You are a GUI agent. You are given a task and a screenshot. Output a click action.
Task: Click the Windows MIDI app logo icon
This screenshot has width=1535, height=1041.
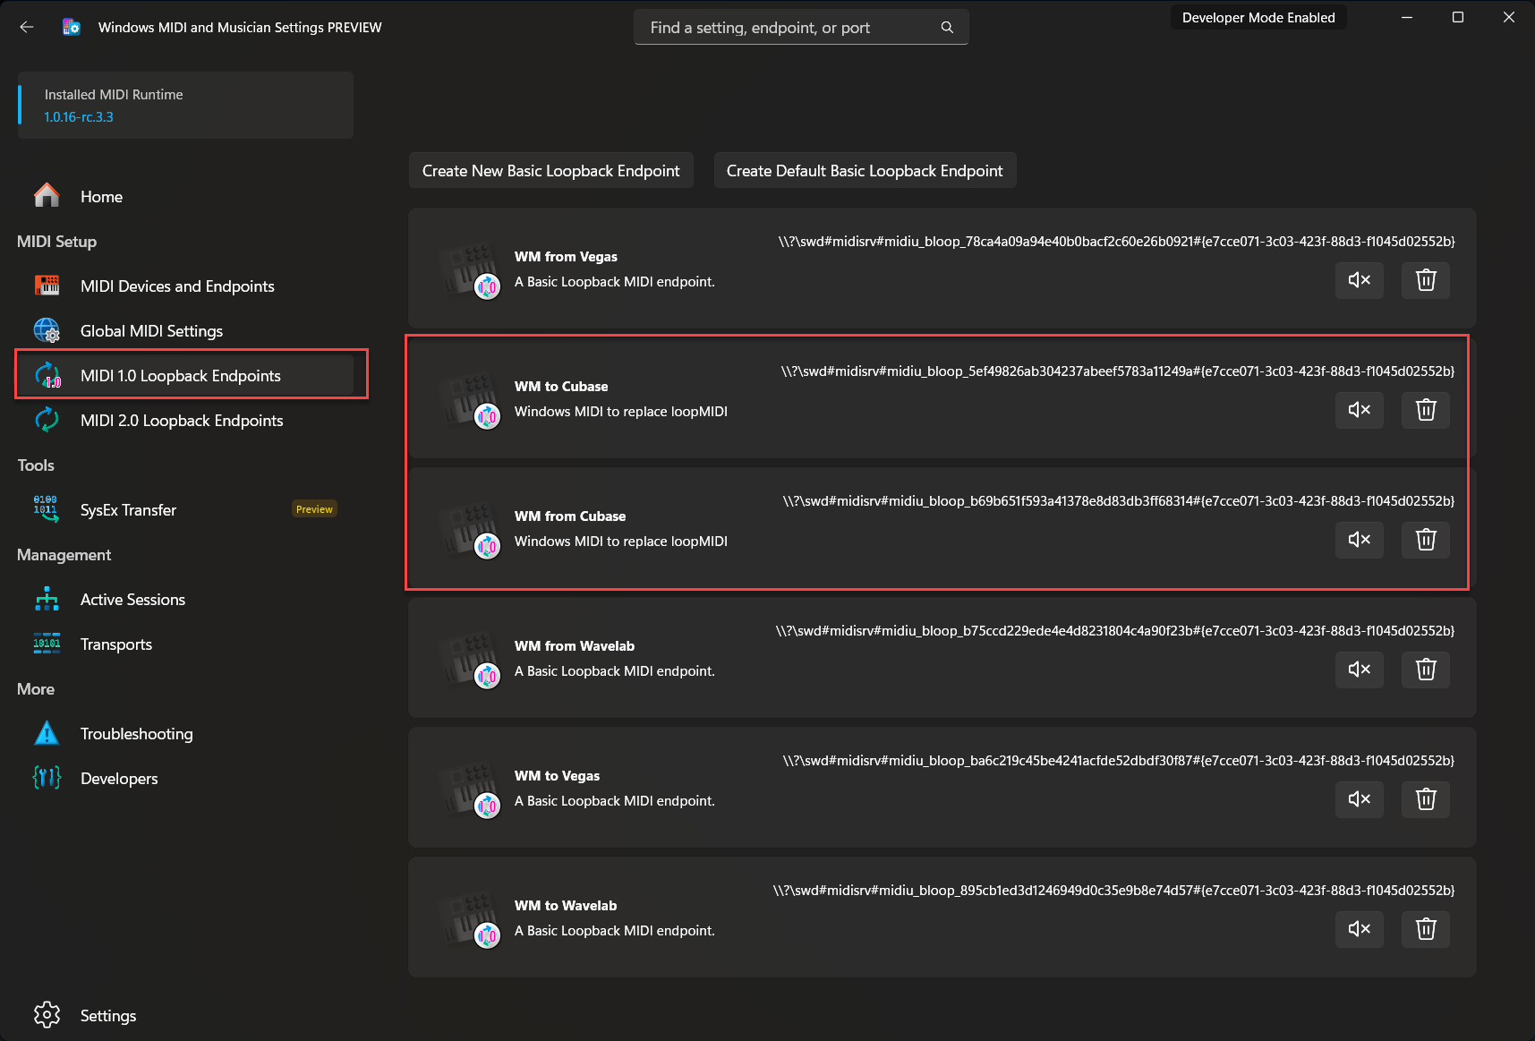click(x=71, y=27)
